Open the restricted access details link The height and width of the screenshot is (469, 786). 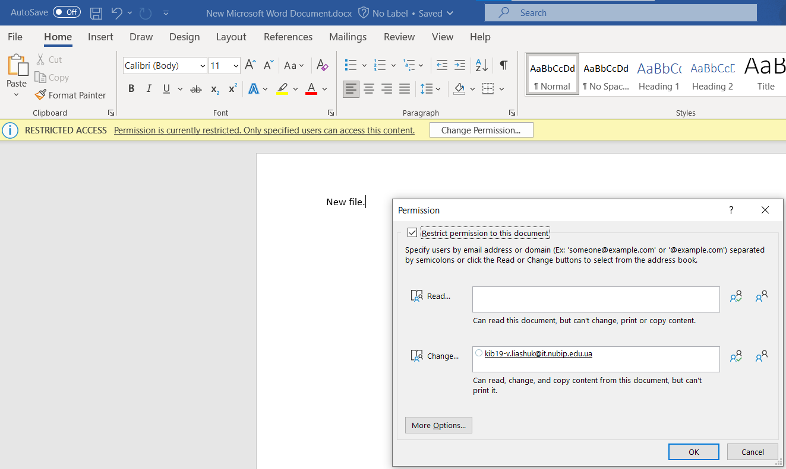[264, 130]
